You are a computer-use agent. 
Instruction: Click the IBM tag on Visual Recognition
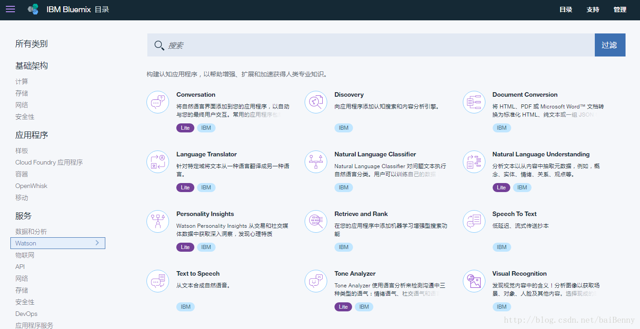tap(502, 307)
